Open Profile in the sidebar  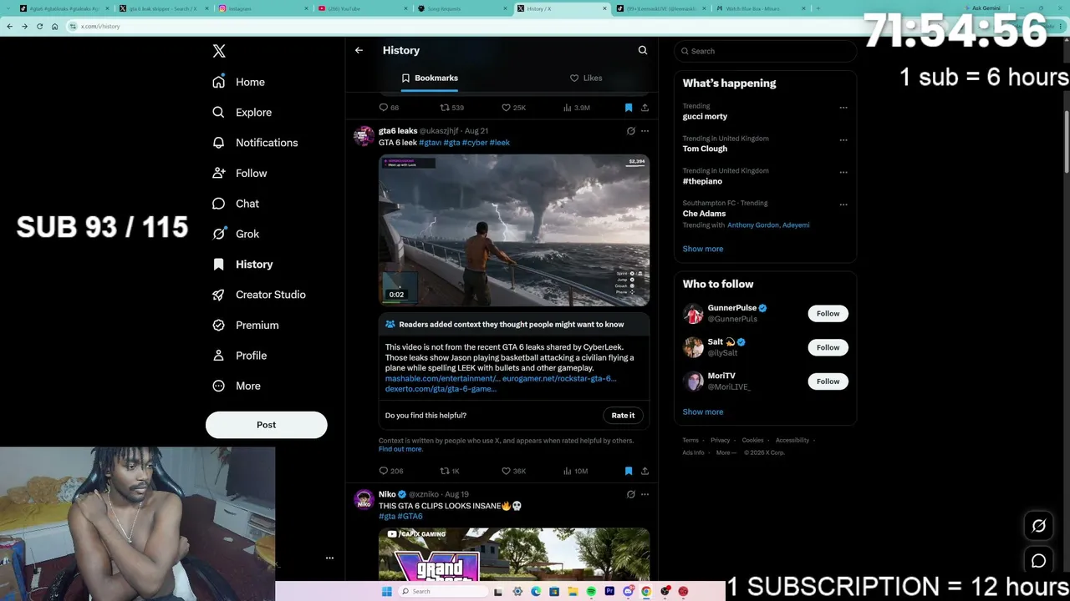240,356
